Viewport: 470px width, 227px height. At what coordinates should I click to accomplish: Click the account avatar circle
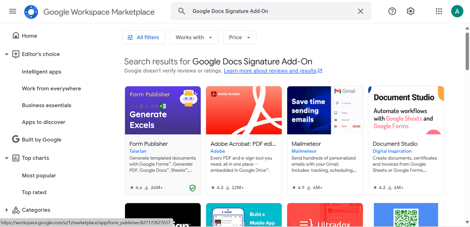457,11
